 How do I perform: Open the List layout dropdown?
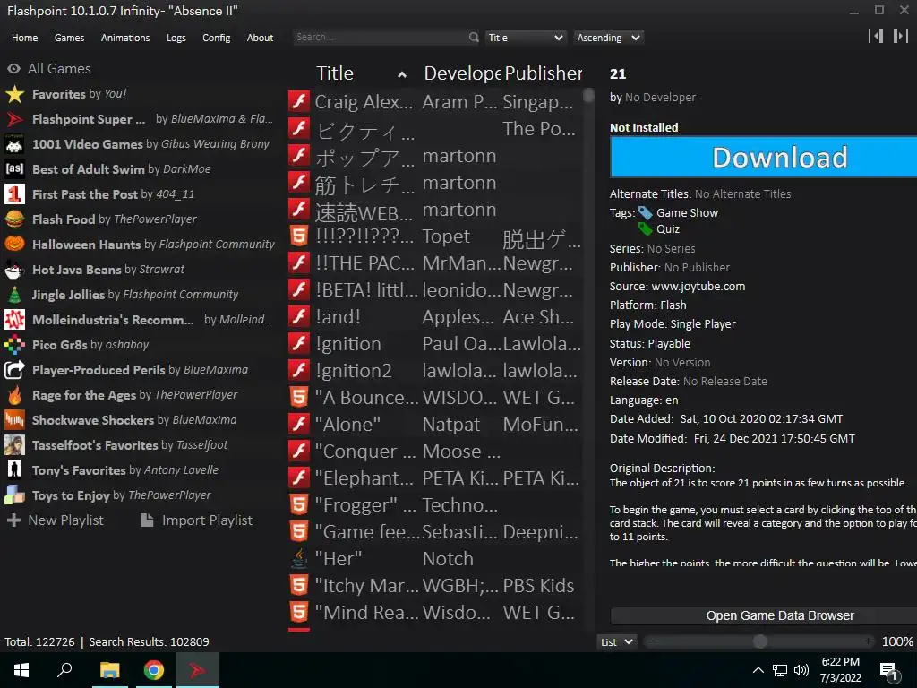coord(617,641)
